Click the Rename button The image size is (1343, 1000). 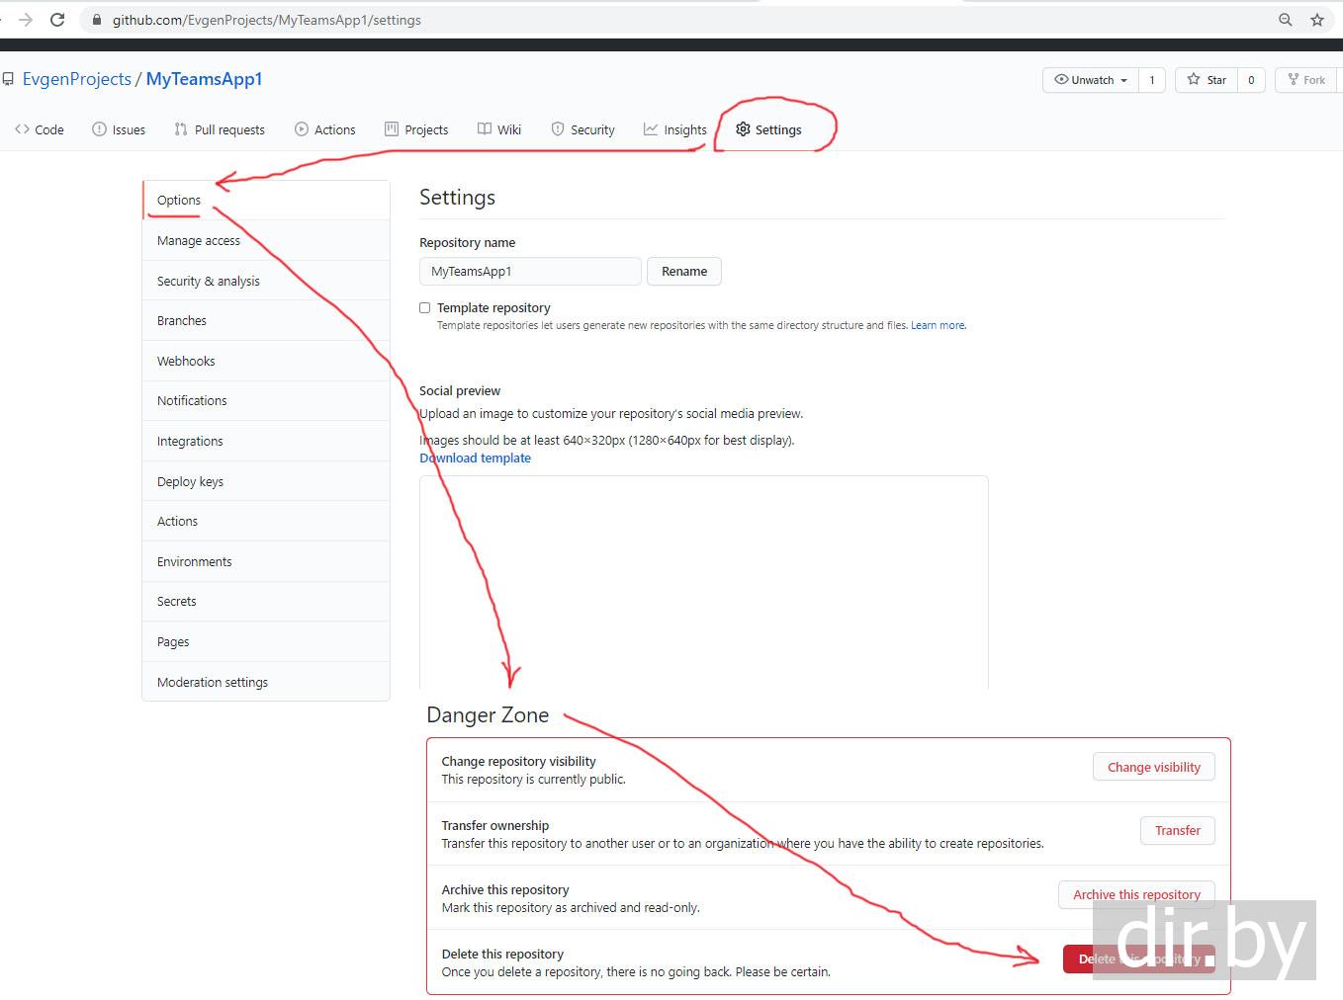pyautogui.click(x=684, y=272)
